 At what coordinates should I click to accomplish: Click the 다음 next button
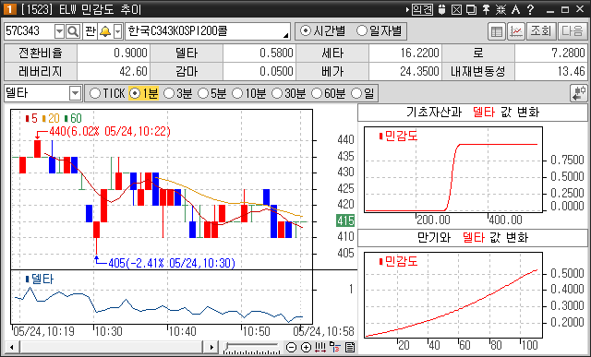[x=572, y=31]
